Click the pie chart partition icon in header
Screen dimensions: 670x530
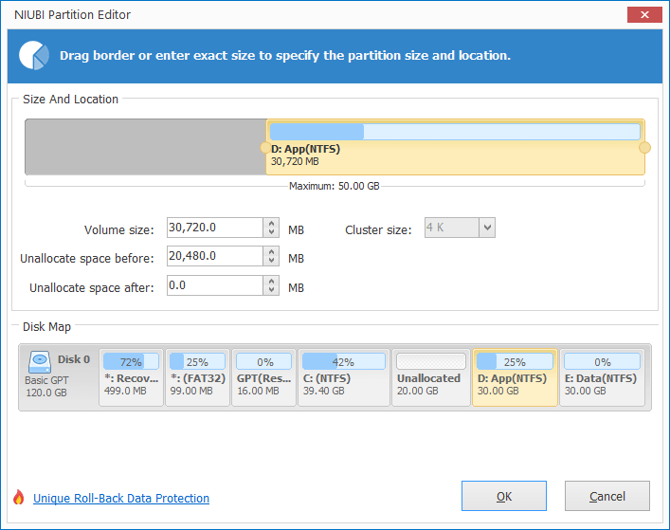pyautogui.click(x=34, y=55)
